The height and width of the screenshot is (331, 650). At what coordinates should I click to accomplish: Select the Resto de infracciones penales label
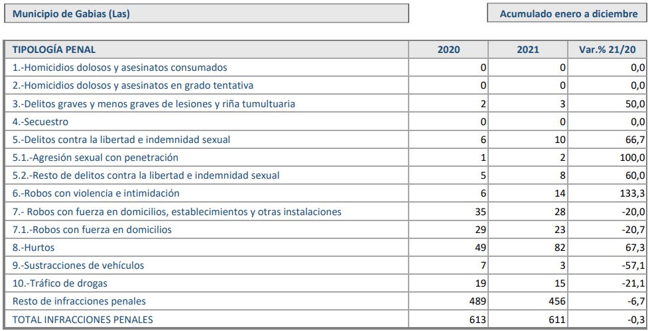(x=79, y=301)
